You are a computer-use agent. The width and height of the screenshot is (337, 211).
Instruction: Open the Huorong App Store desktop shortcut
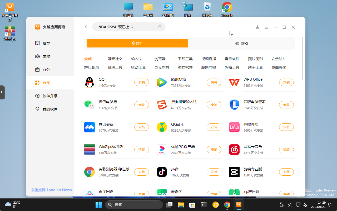[10, 12]
